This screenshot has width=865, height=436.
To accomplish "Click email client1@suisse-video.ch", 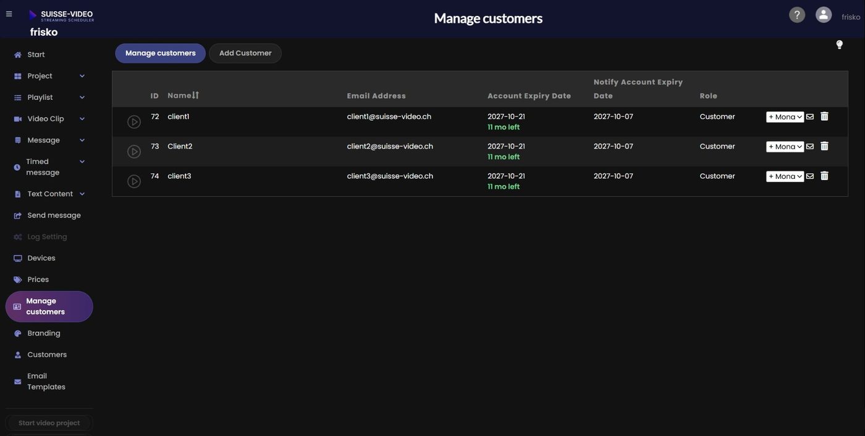I will coord(389,117).
